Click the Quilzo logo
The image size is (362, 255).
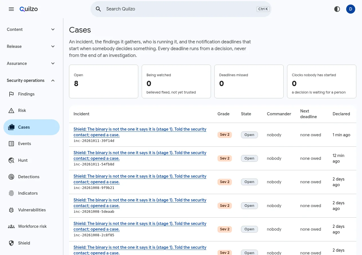29,9
